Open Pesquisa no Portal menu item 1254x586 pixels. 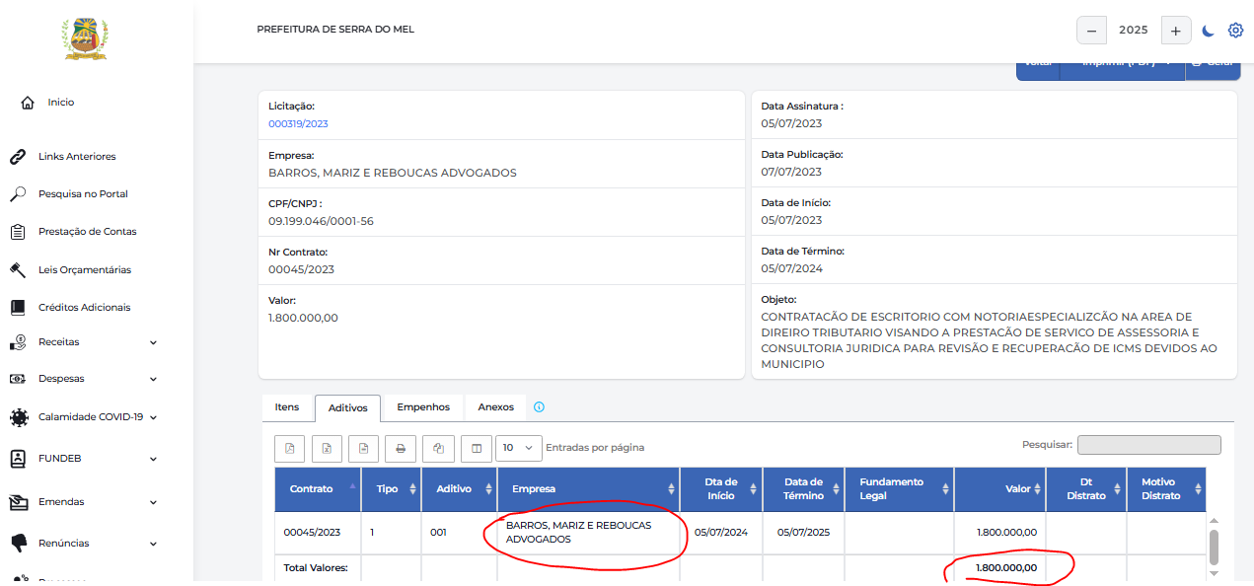pyautogui.click(x=83, y=194)
